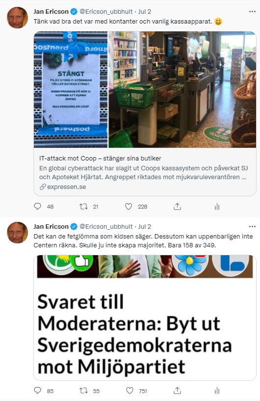Retweet the tweet with 55 retweets
260x401 pixels.
(83, 391)
